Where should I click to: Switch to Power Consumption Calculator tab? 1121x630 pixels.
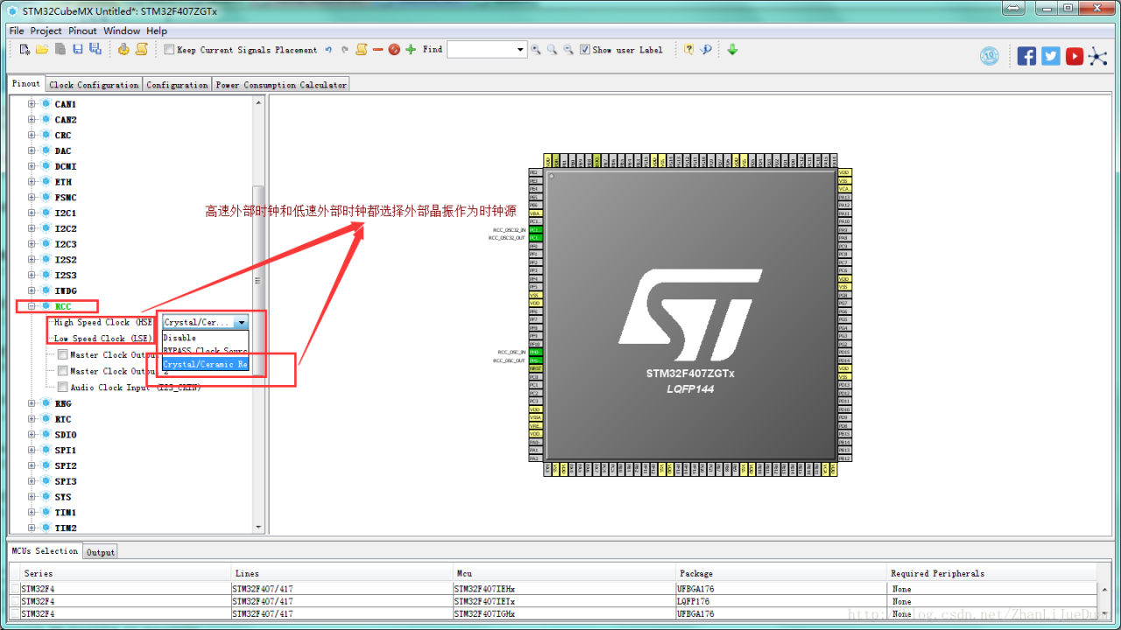pos(281,85)
